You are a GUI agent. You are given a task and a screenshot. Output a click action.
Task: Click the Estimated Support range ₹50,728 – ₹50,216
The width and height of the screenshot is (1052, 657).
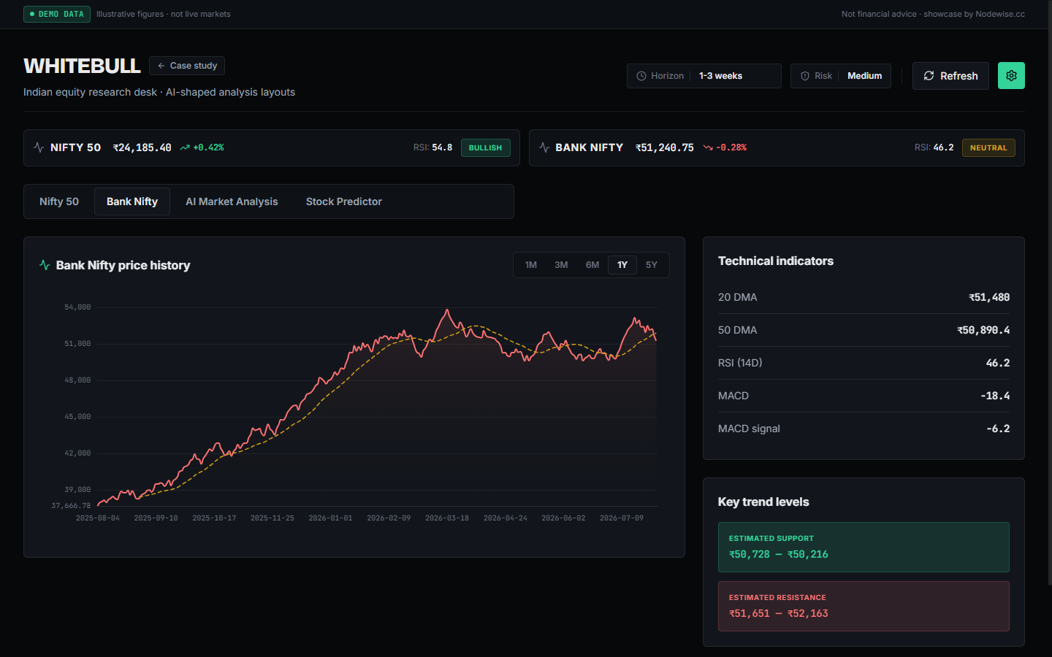779,554
